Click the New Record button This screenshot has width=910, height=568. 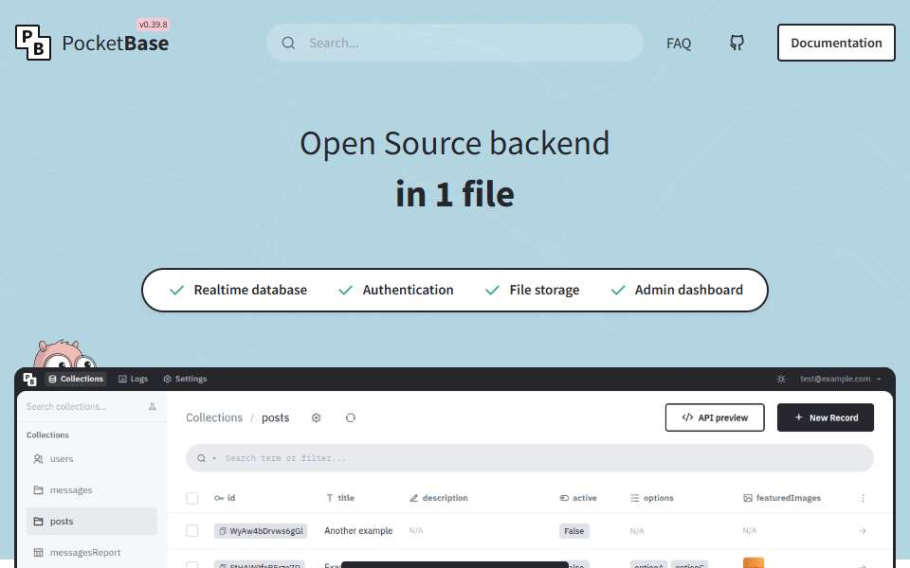(x=826, y=417)
